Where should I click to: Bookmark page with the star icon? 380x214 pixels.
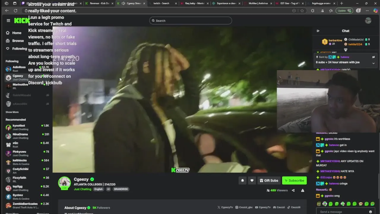302,10
